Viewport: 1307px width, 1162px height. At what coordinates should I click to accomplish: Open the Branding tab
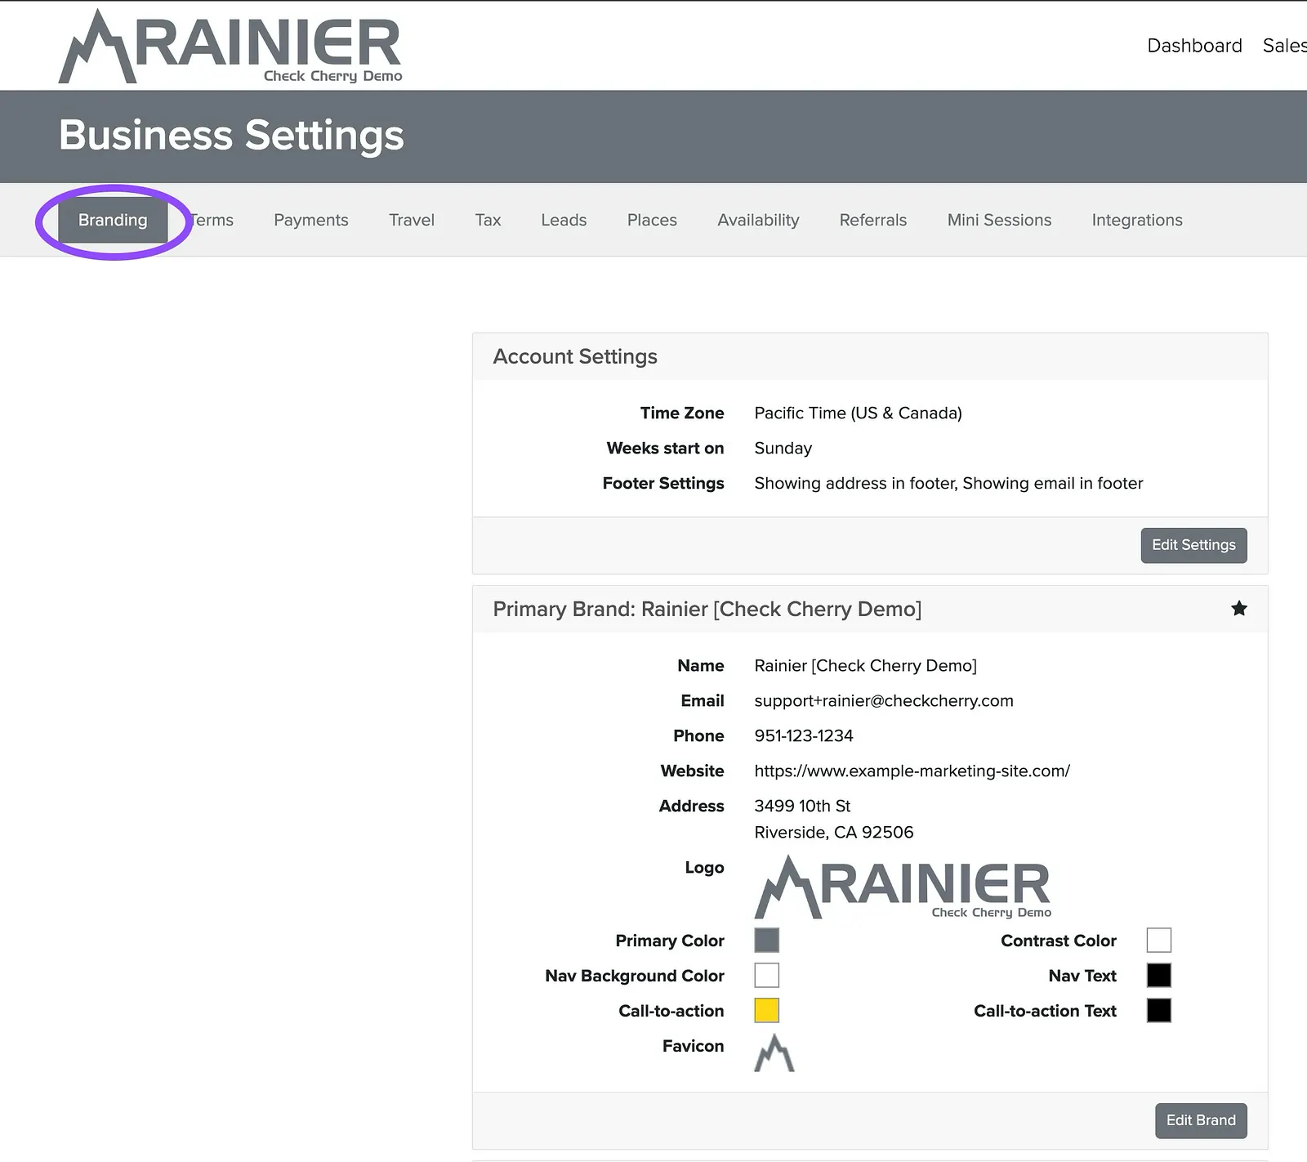point(113,220)
